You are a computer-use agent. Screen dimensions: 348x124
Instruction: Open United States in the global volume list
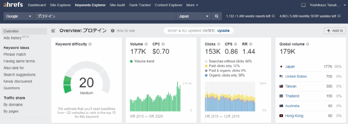[296, 76]
